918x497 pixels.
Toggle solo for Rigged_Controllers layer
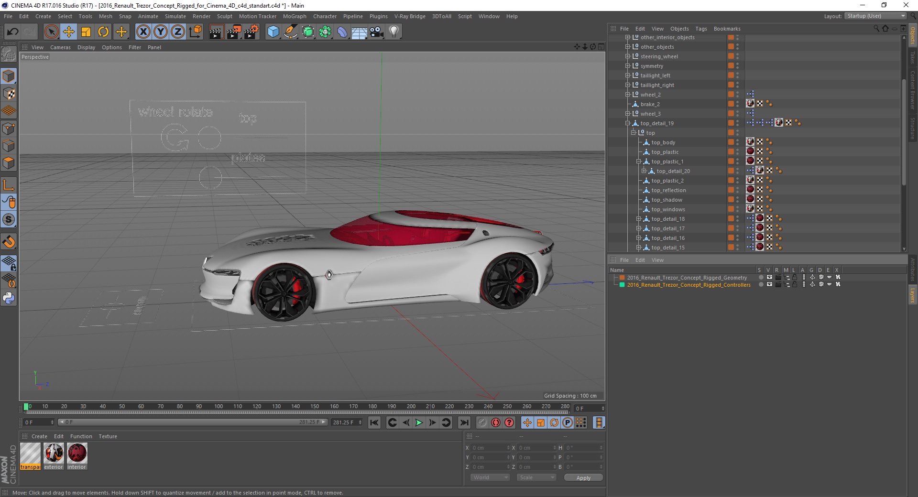tap(761, 284)
